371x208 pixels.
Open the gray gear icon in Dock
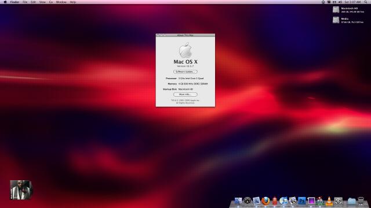click(x=339, y=201)
